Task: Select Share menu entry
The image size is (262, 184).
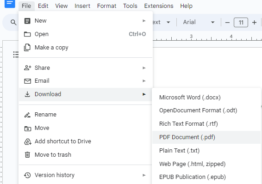Action: click(86, 68)
